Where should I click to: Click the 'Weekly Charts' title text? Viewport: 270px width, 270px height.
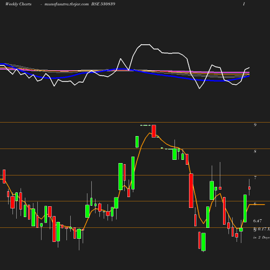[18, 4]
